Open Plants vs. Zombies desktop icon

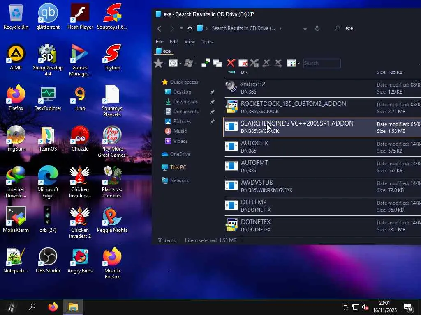coord(112,182)
